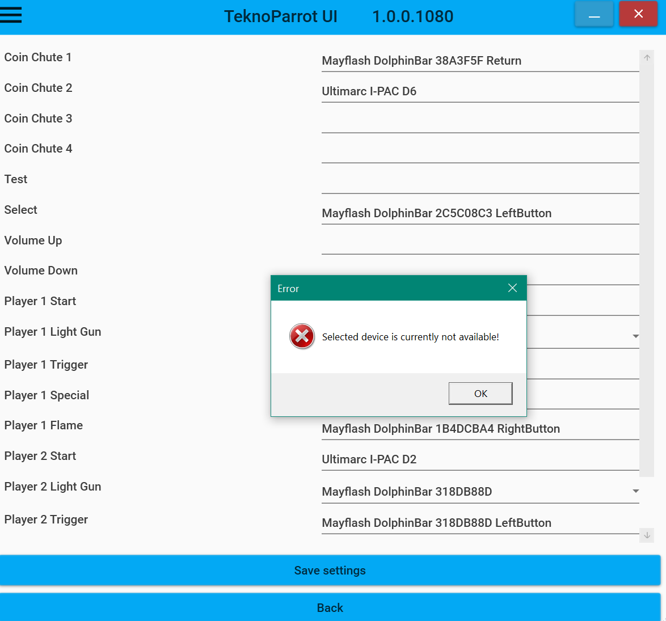Image resolution: width=666 pixels, height=621 pixels.
Task: Click the red error icon in the dialog
Action: pyautogui.click(x=301, y=336)
